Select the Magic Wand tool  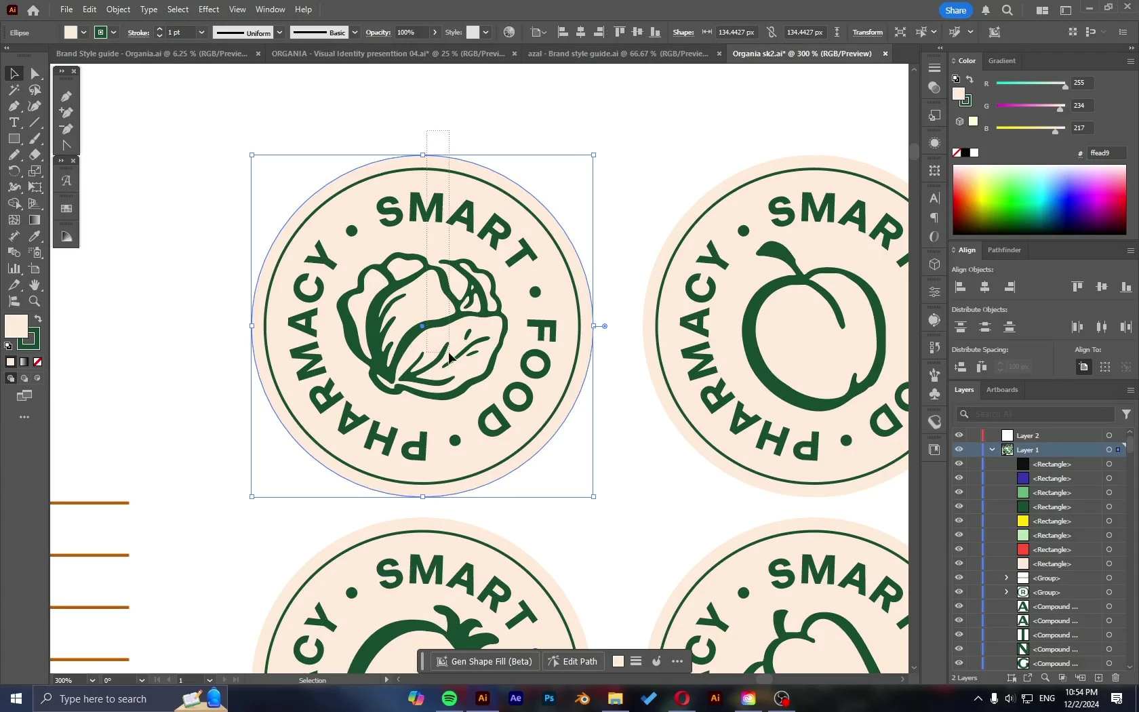coord(14,90)
